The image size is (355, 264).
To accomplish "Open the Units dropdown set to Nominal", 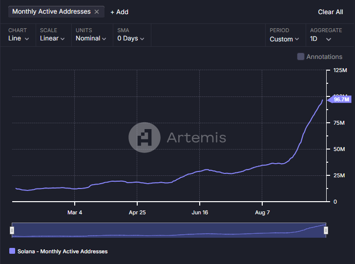I will [91, 38].
